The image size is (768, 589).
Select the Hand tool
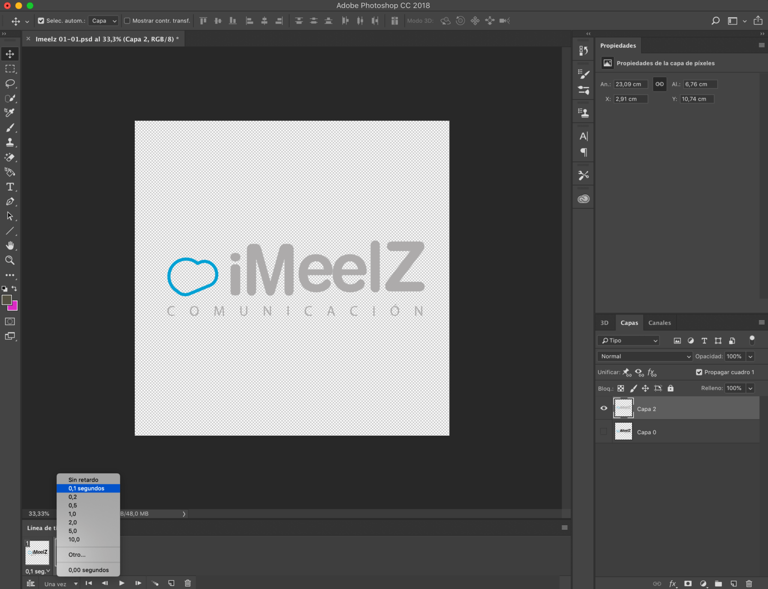coord(10,245)
